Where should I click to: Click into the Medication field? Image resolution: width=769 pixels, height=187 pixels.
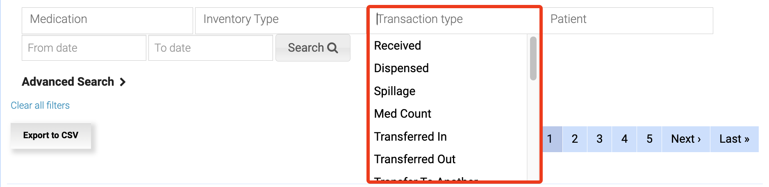click(x=107, y=19)
